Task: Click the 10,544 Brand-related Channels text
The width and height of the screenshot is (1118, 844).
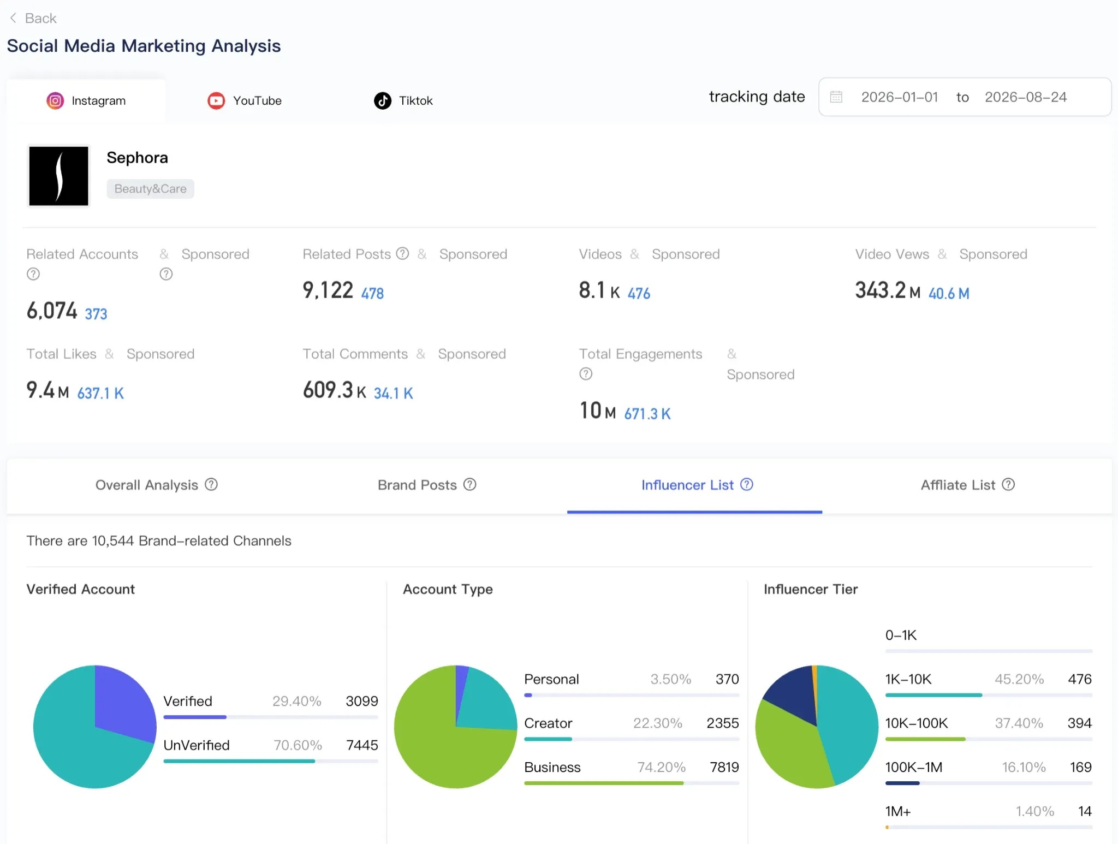Action: [x=159, y=541]
